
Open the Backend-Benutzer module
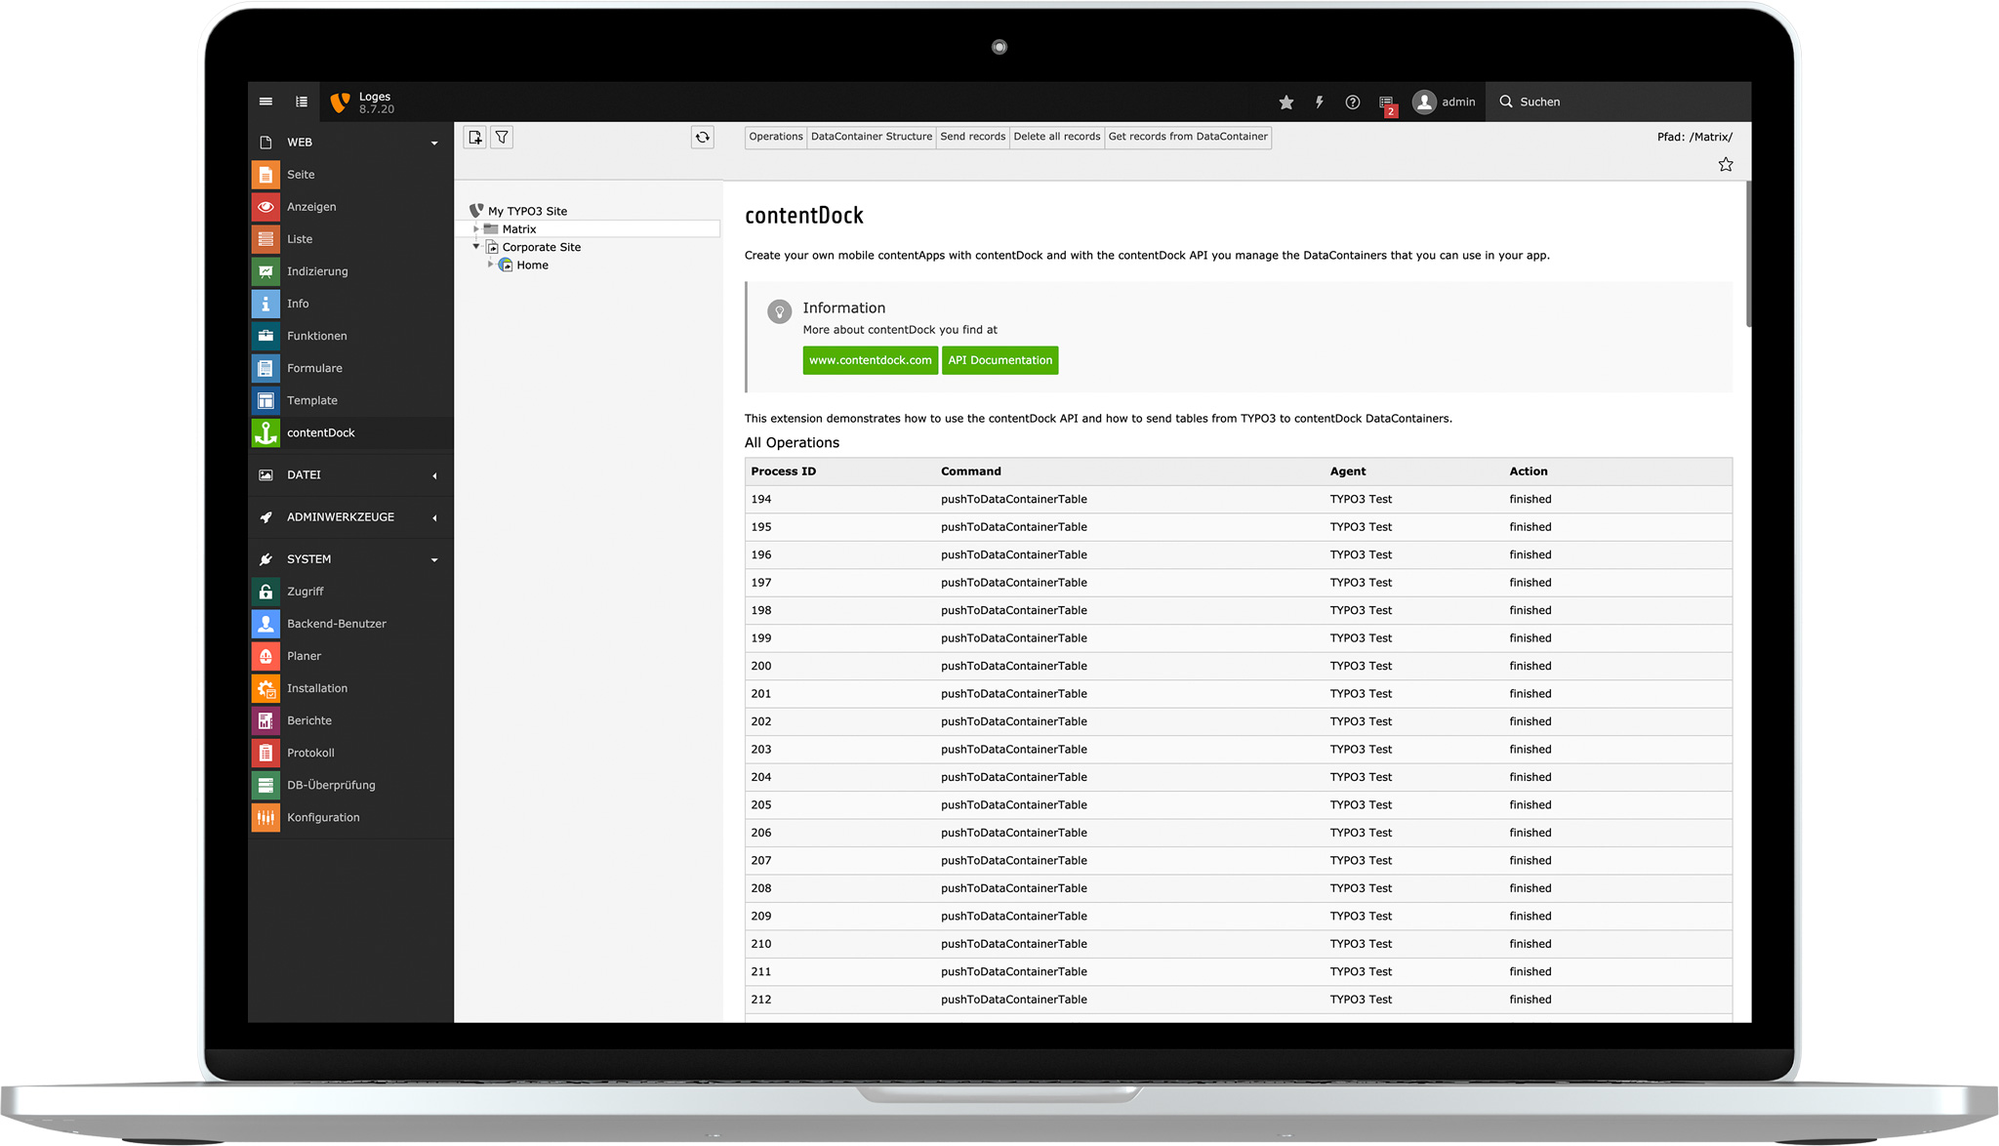349,624
